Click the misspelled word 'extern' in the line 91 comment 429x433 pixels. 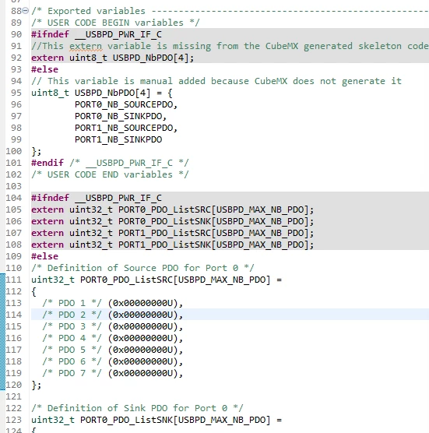(86, 46)
